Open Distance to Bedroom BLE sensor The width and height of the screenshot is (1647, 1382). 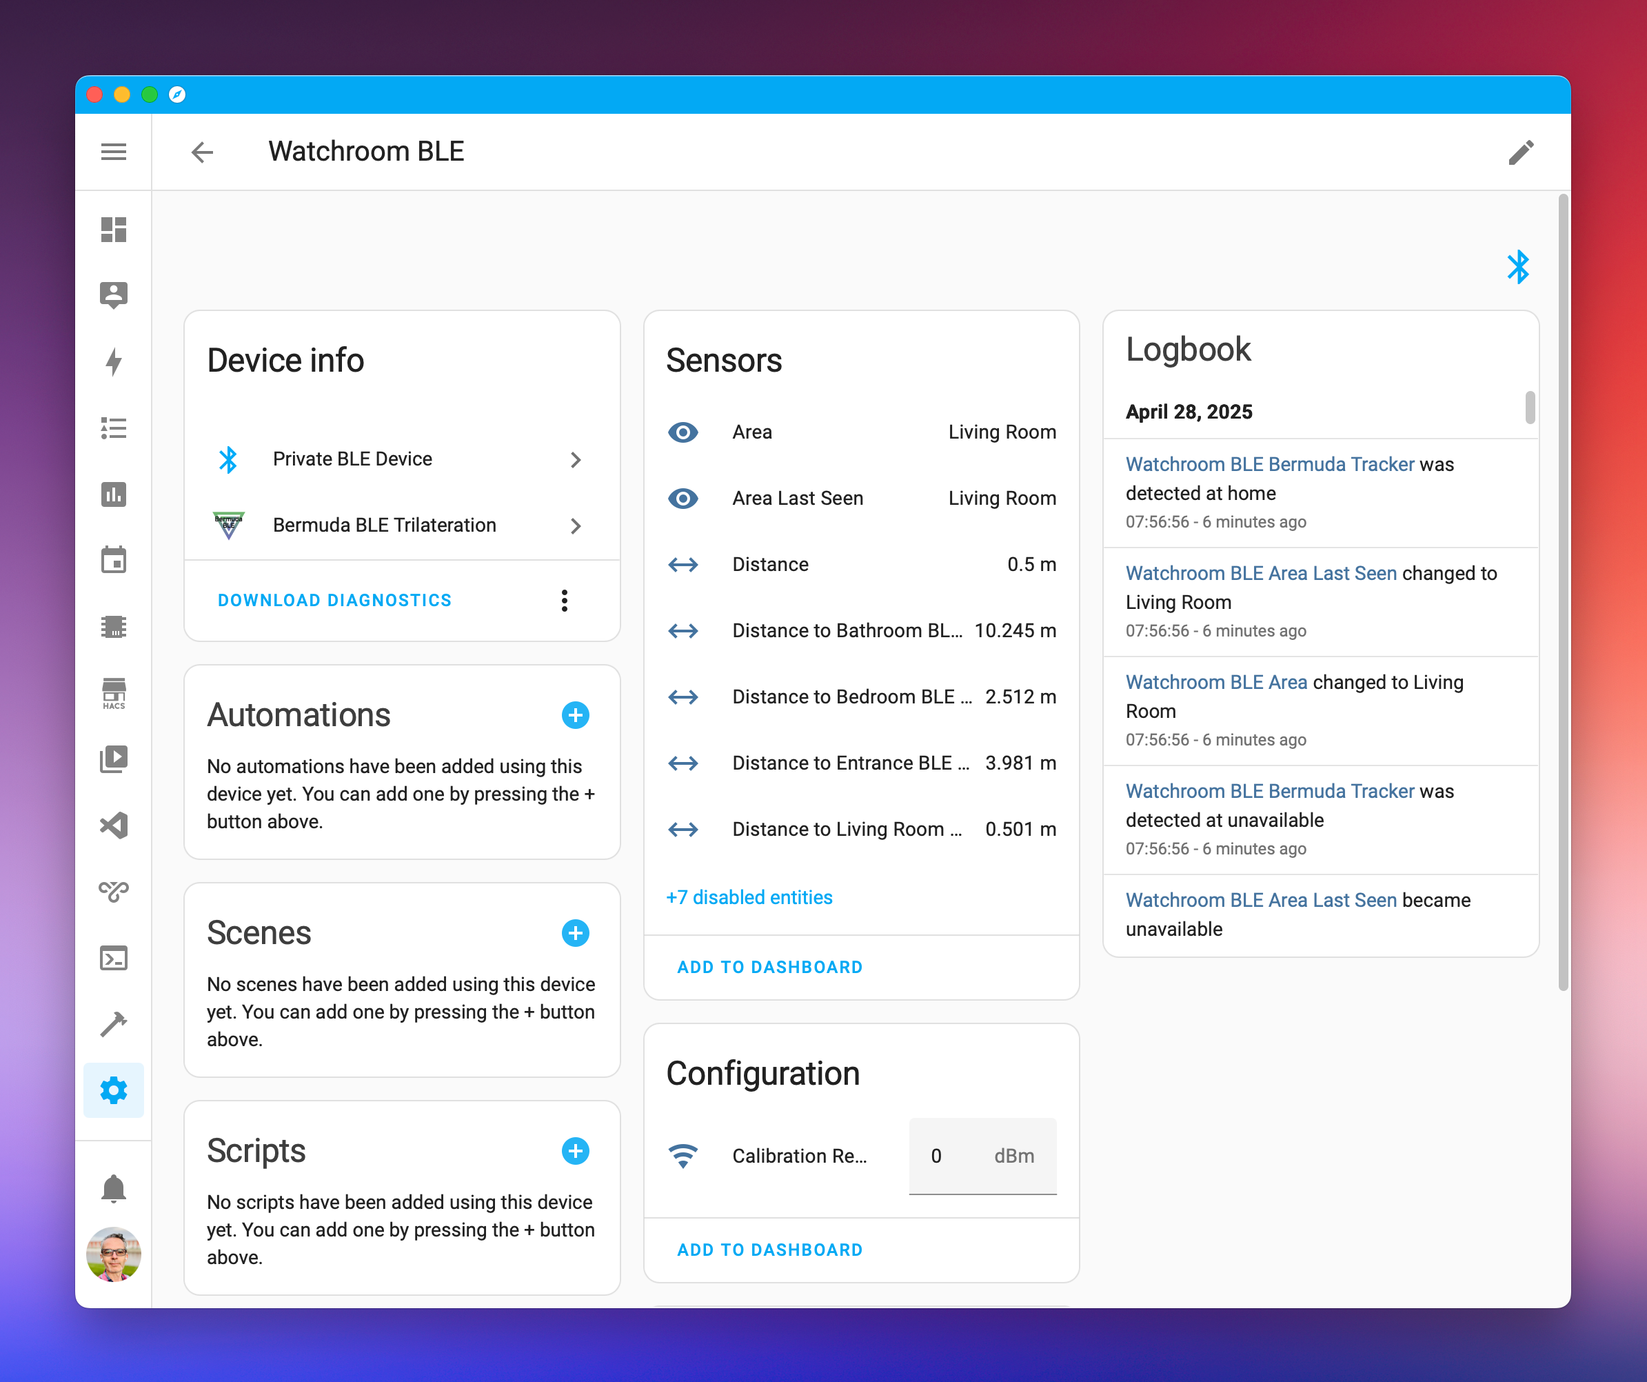pyautogui.click(x=861, y=697)
